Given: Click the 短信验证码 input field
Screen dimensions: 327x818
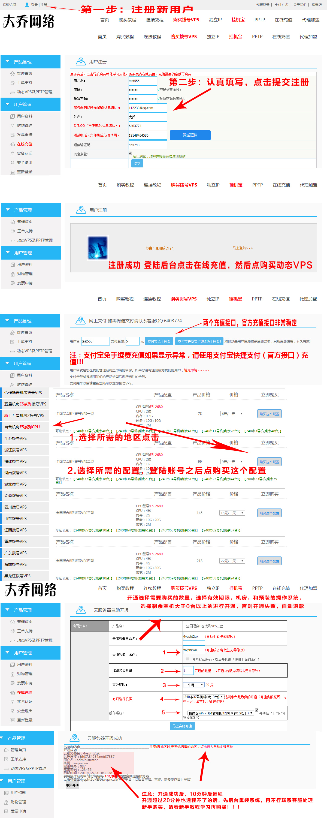Looking at the screenshot, I should [148, 145].
